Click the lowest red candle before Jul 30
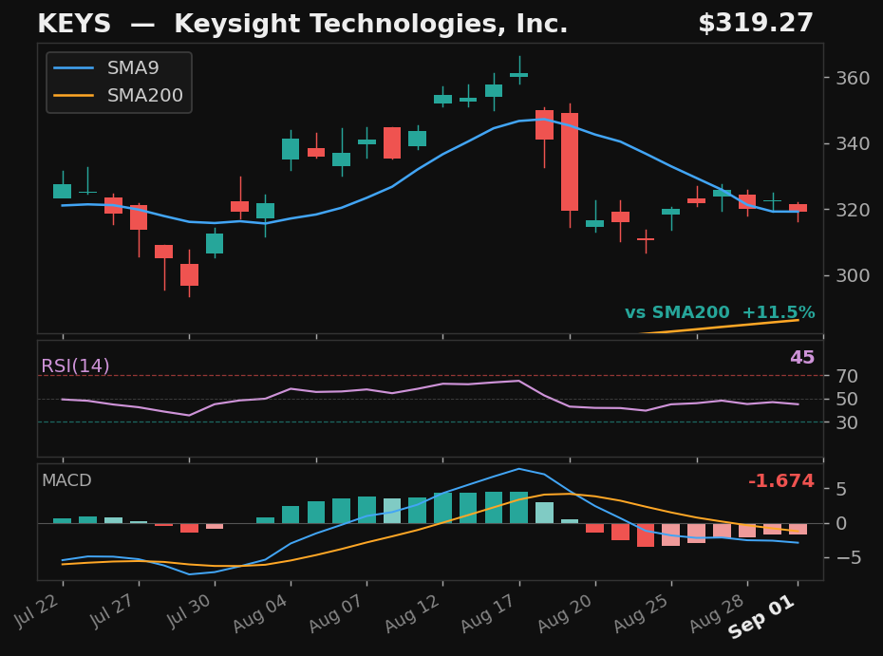 (189, 274)
